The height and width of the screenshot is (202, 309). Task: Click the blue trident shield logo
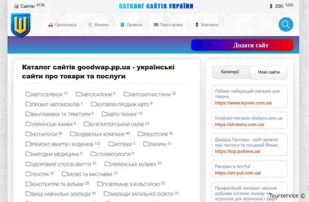[21, 25]
